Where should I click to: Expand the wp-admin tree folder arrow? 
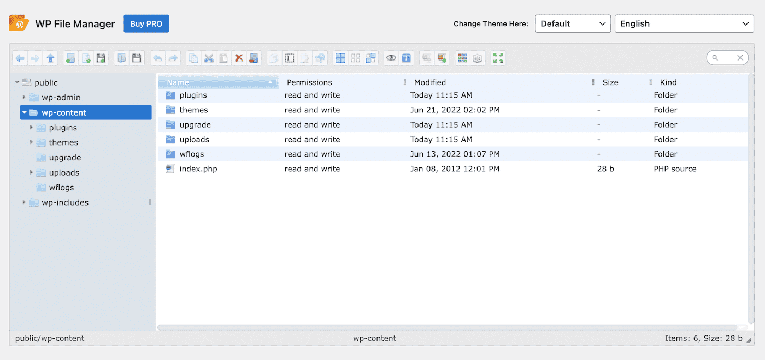coord(24,97)
